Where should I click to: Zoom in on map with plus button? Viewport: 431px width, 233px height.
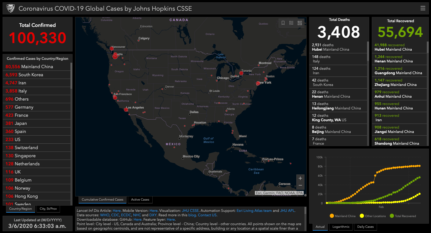coord(300,178)
